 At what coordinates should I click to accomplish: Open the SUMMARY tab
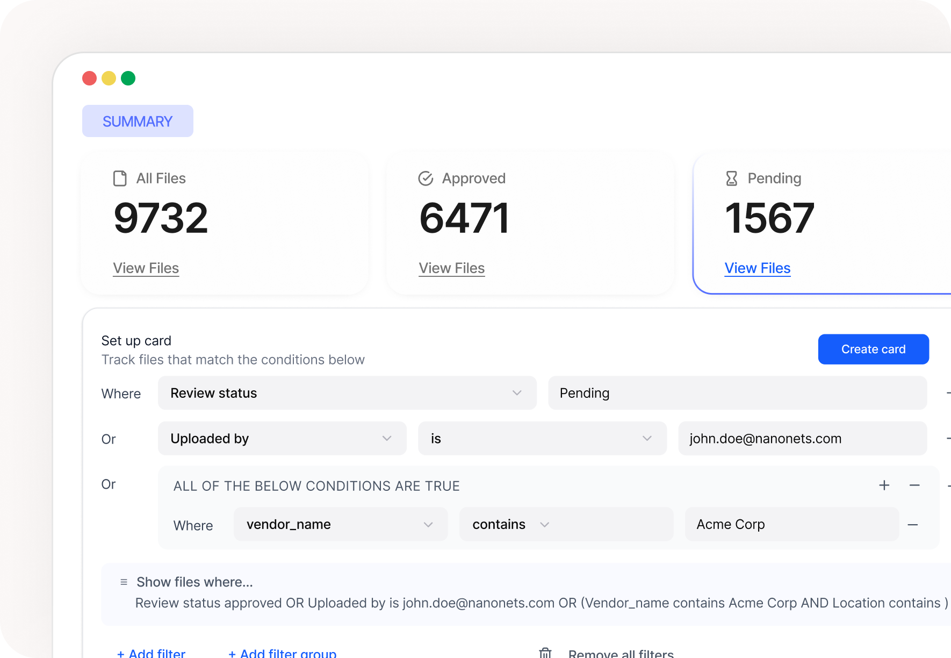(138, 121)
